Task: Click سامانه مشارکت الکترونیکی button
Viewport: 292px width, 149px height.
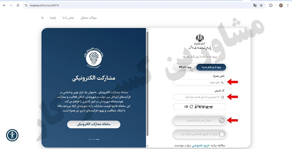Action: click(x=94, y=124)
